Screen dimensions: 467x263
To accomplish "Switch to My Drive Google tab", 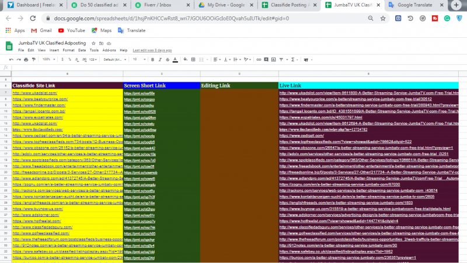I will click(x=226, y=5).
